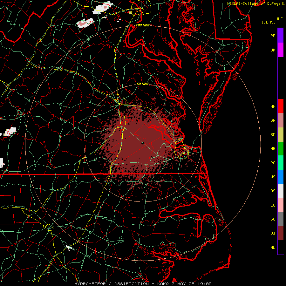Click the [CLAS] legend header

click(269, 22)
